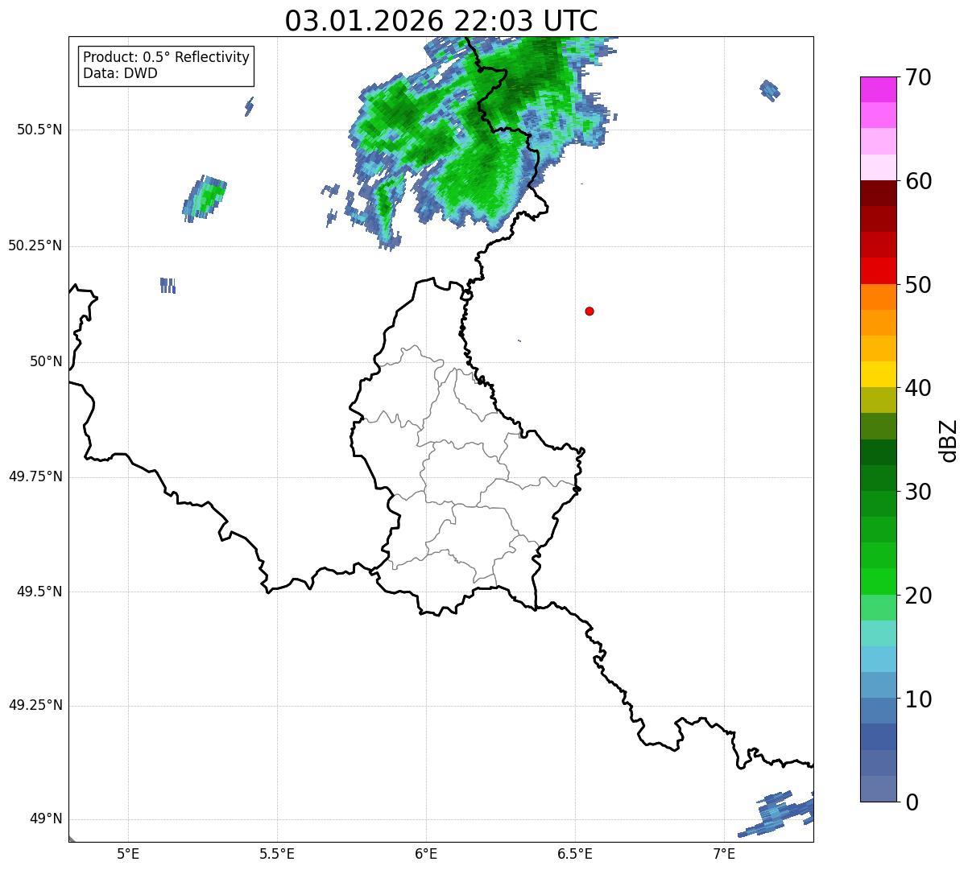Click the 7°E longitude label
This screenshot has width=968, height=870.
coord(724,853)
